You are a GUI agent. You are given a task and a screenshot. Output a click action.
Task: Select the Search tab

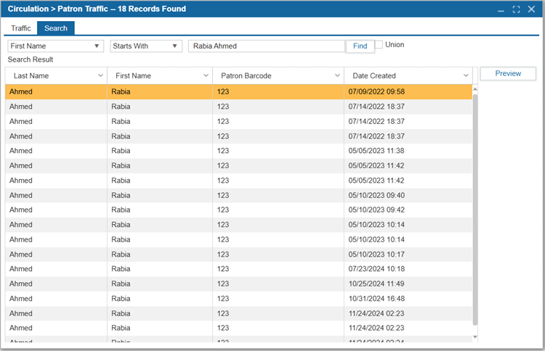(56, 28)
